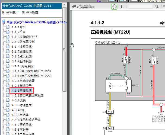This screenshot has width=165, height=135.
Task: Click the X15 connector label
Action: pos(110,112)
